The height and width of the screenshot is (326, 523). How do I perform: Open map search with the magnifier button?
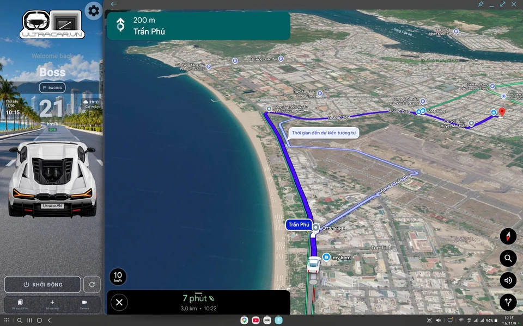pos(508,258)
